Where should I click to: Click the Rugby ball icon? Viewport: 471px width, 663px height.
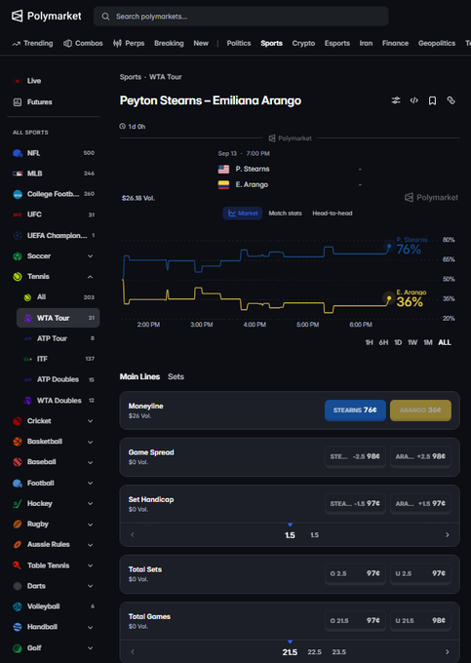[x=18, y=524]
